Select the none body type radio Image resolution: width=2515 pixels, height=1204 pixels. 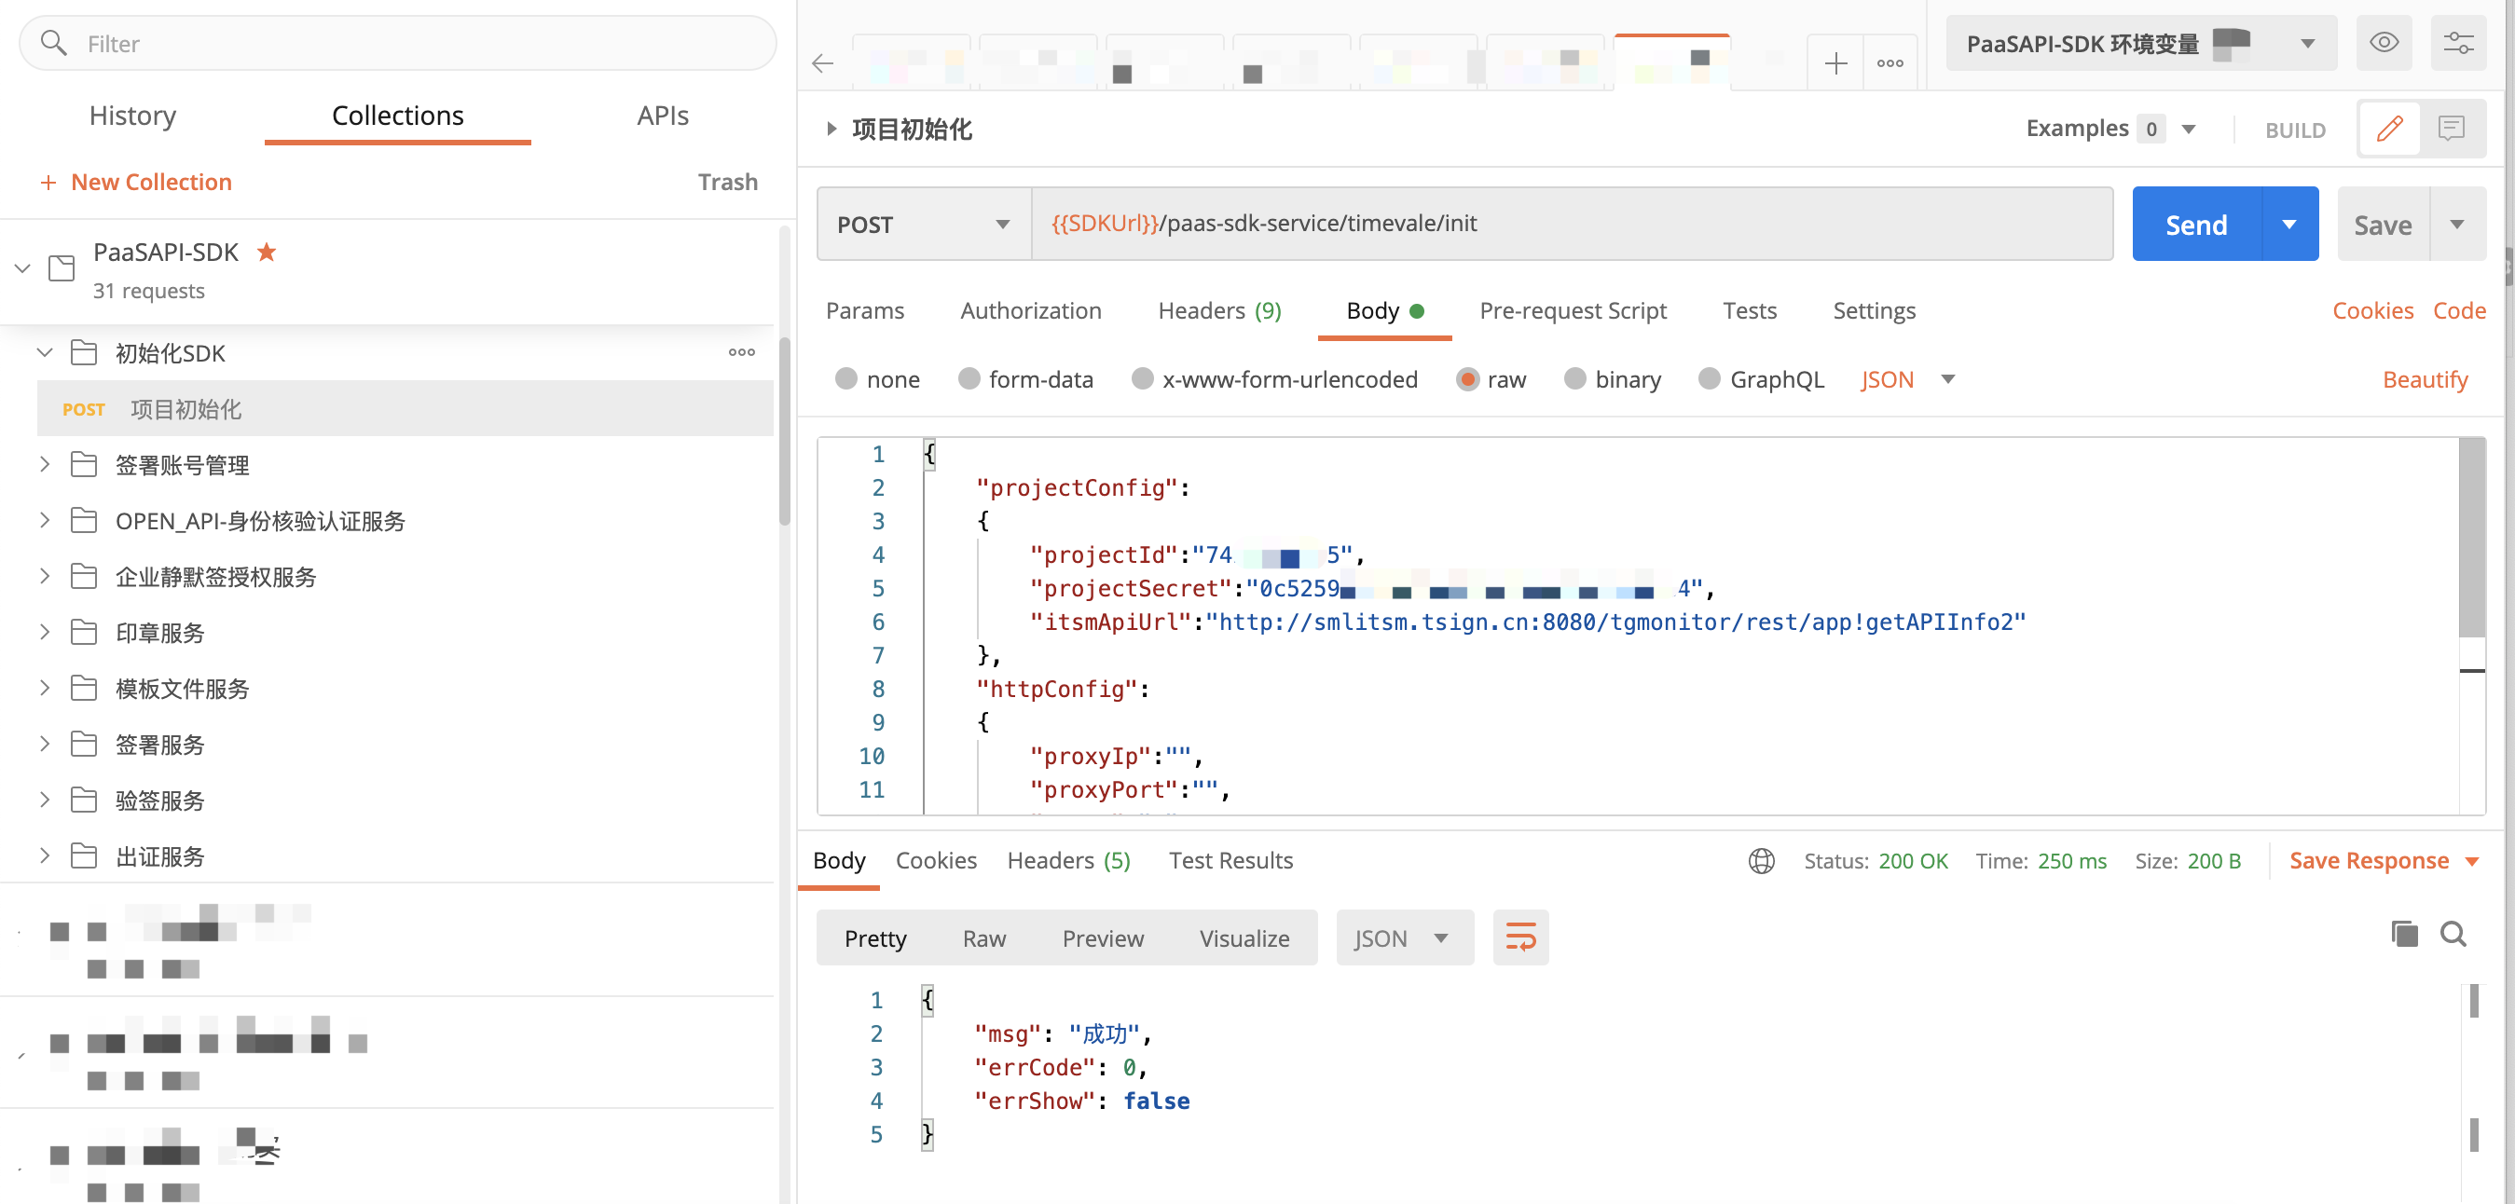[x=846, y=378]
